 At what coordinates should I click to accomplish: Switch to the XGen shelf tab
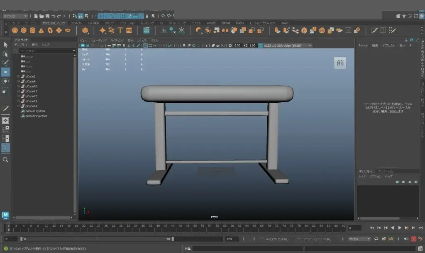pyautogui.click(x=285, y=23)
